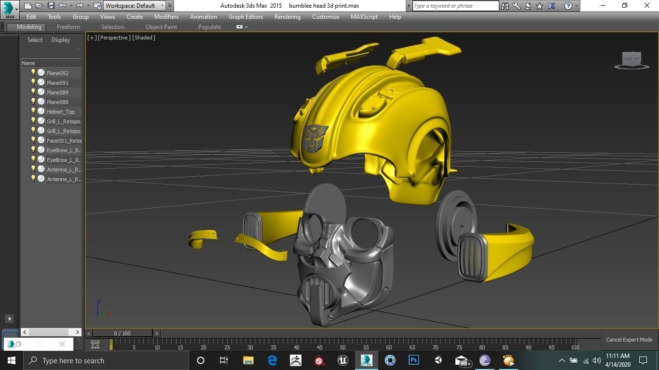The image size is (659, 370).
Task: Open the Subscription Center key icon
Action: coord(517,6)
